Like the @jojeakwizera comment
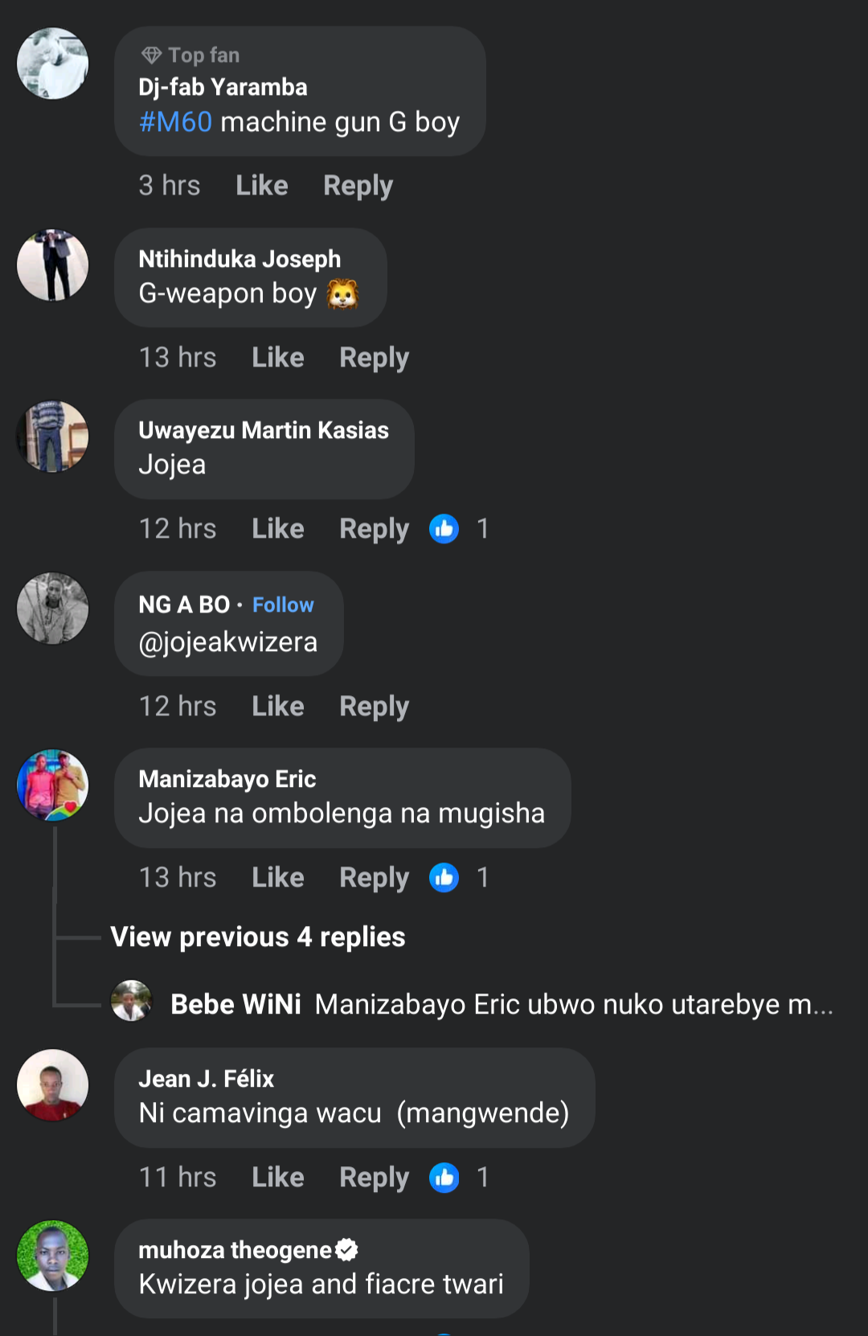This screenshot has width=868, height=1336. pos(278,707)
